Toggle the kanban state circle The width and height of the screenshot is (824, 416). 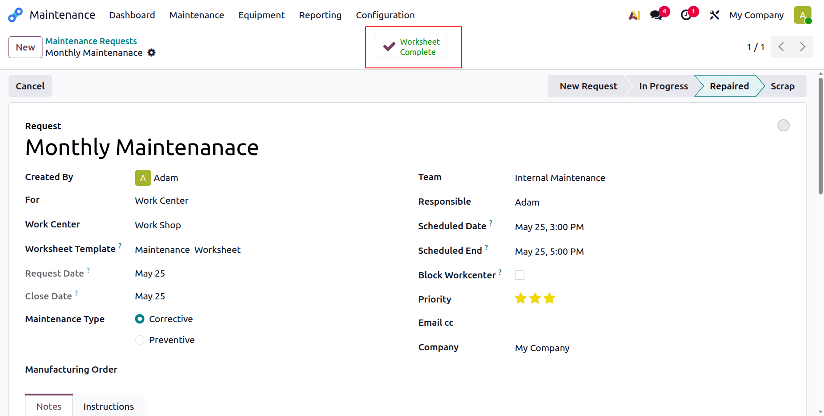pyautogui.click(x=783, y=126)
